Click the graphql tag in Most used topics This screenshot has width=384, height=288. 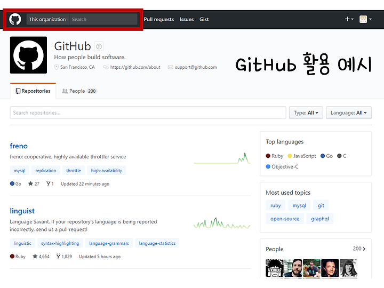(x=320, y=219)
